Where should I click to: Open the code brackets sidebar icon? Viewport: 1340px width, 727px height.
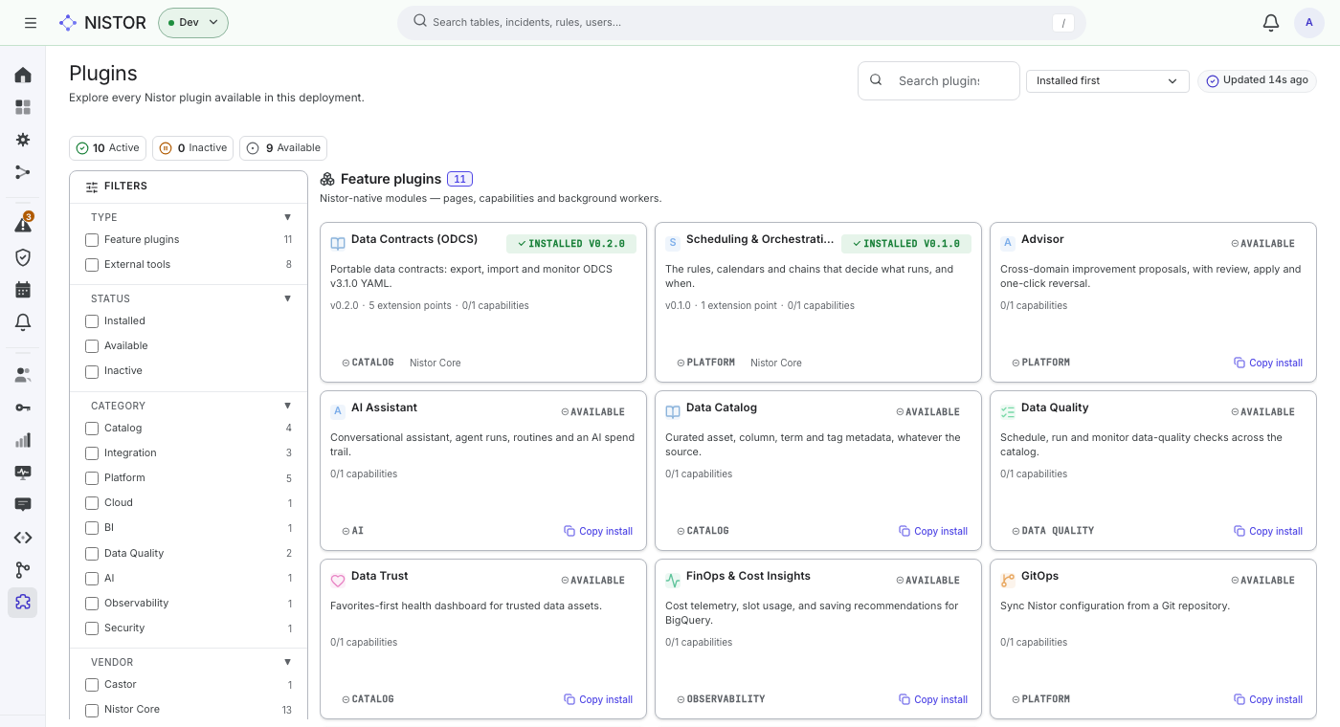[23, 538]
